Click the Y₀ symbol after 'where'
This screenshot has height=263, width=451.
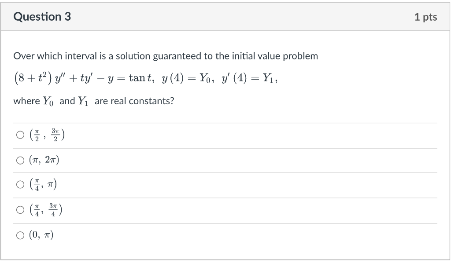tap(48, 101)
